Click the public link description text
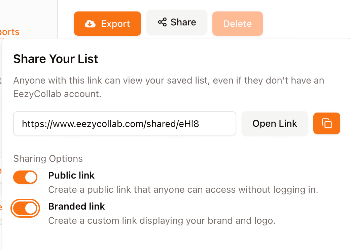The image size is (350, 250). [x=183, y=189]
